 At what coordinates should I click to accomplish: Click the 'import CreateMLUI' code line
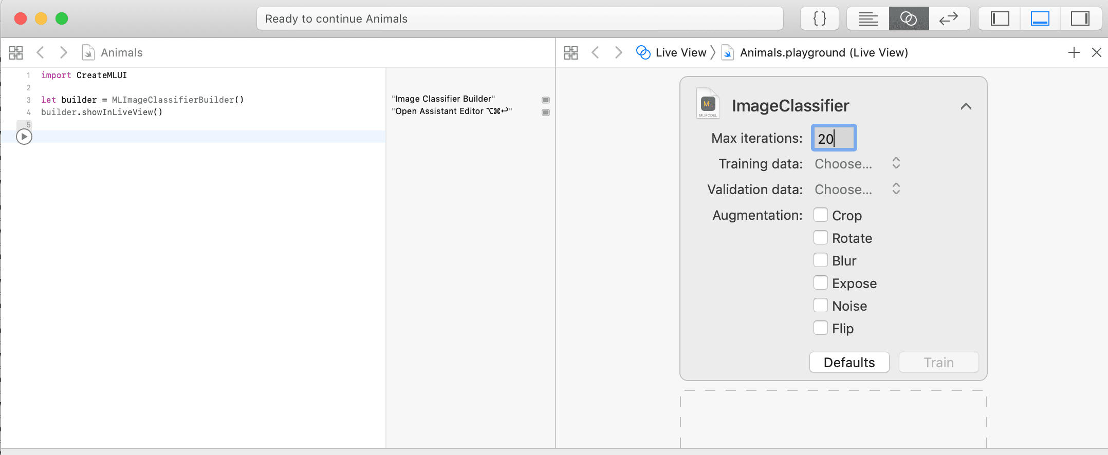[x=84, y=75]
